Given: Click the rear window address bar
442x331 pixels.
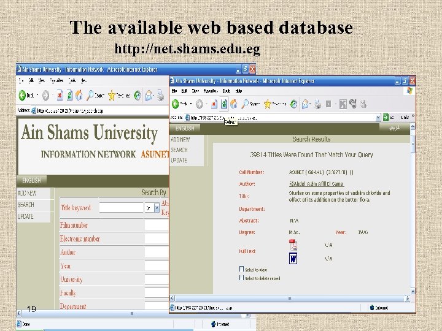Looking at the screenshot, I should pos(100,110).
